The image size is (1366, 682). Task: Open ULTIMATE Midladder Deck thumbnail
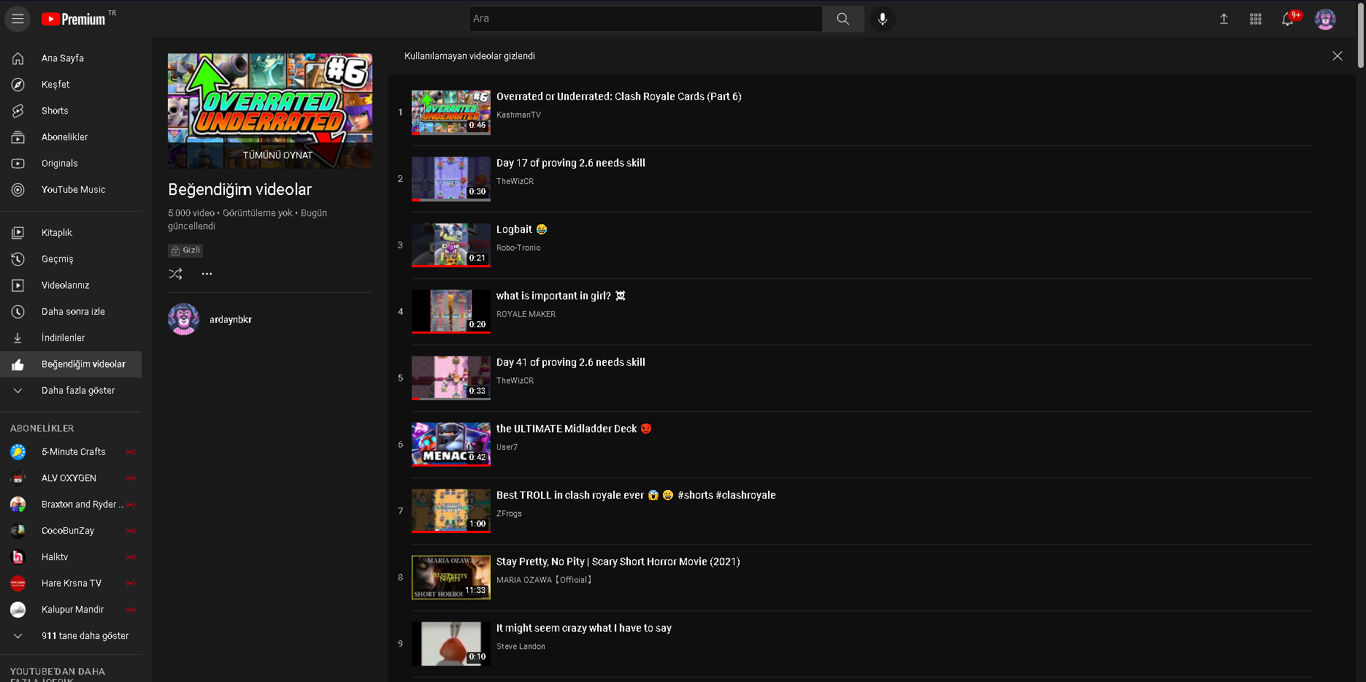click(451, 445)
